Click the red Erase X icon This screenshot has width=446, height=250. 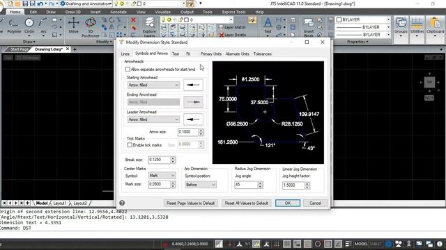click(133, 20)
